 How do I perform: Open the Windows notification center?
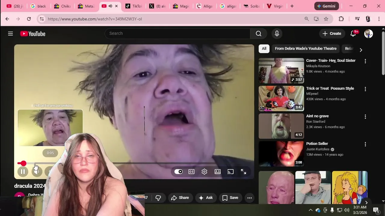pyautogui.click(x=376, y=210)
